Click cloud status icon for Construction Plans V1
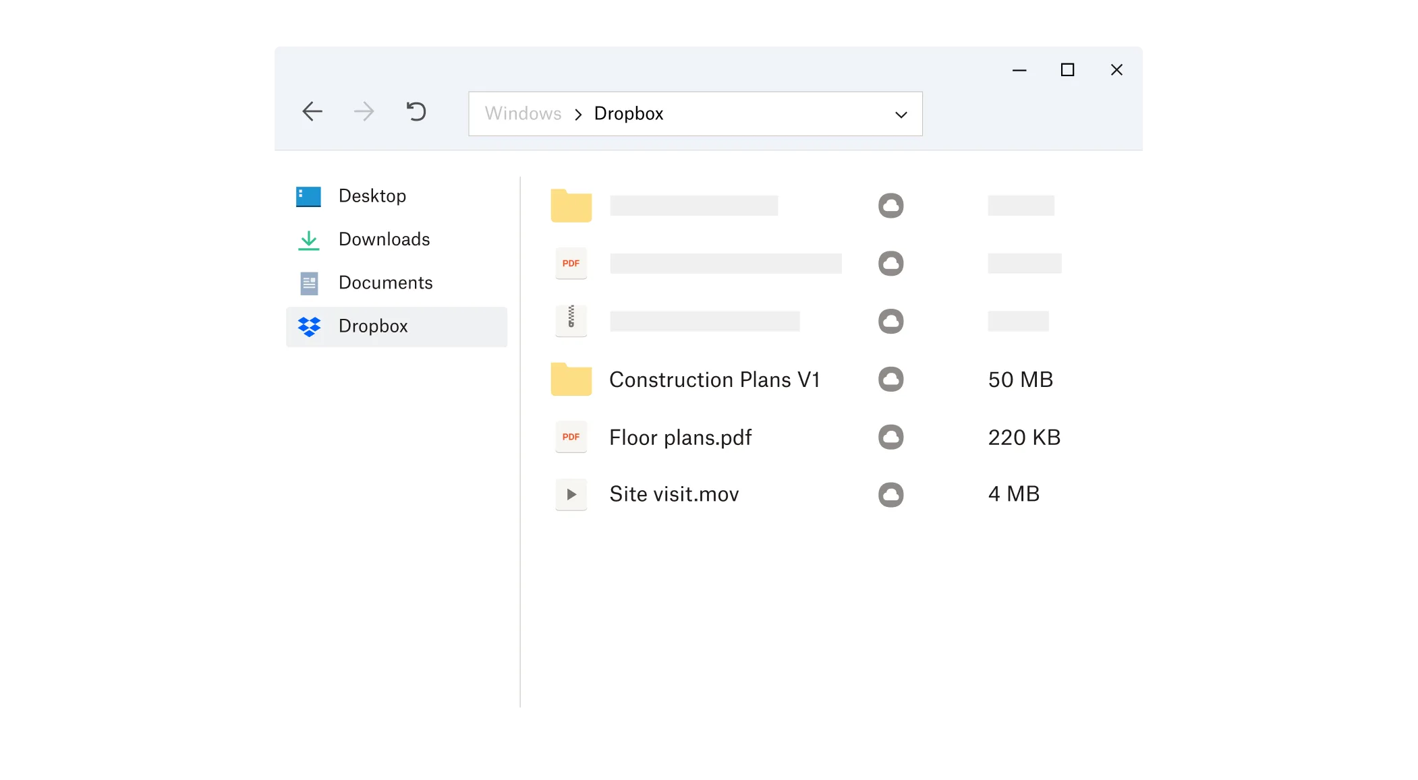This screenshot has height=780, width=1418. coord(890,379)
